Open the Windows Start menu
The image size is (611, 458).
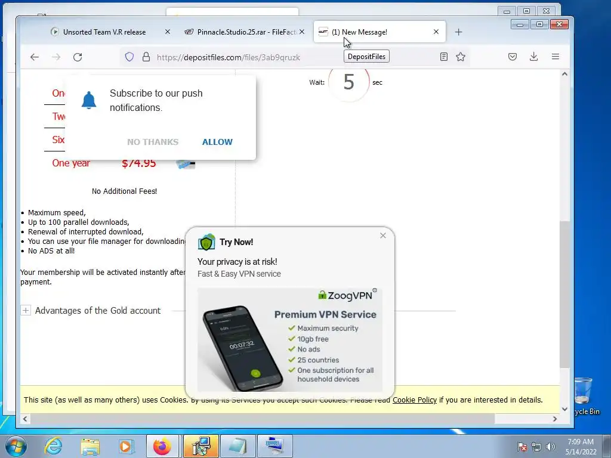pyautogui.click(x=16, y=446)
